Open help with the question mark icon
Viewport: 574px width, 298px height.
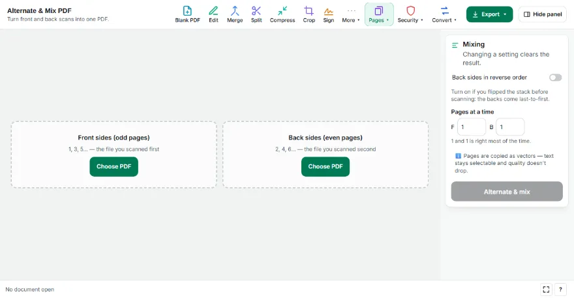click(x=560, y=290)
